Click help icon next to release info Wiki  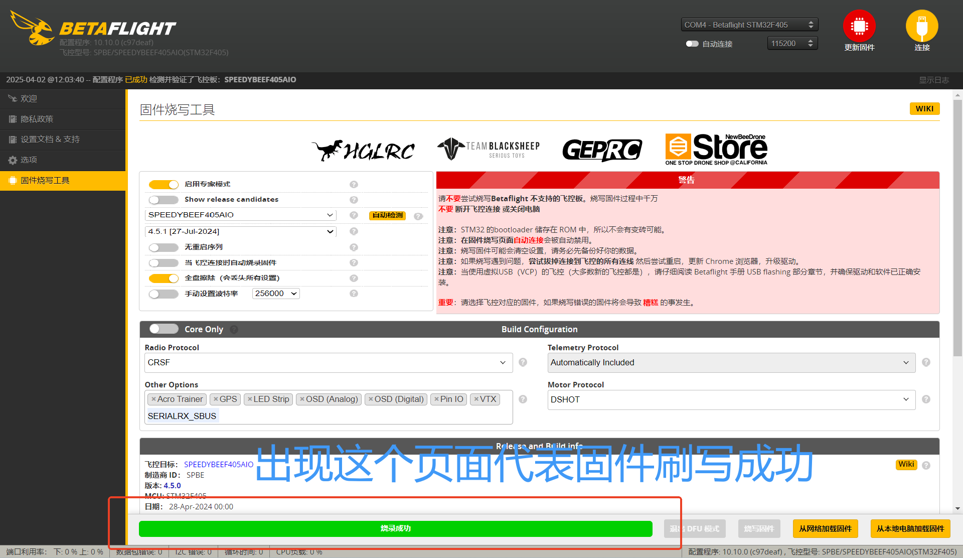926,466
